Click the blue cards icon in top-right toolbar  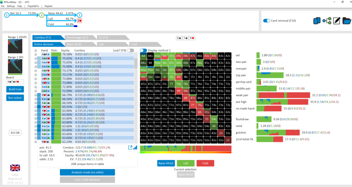(x=317, y=21)
